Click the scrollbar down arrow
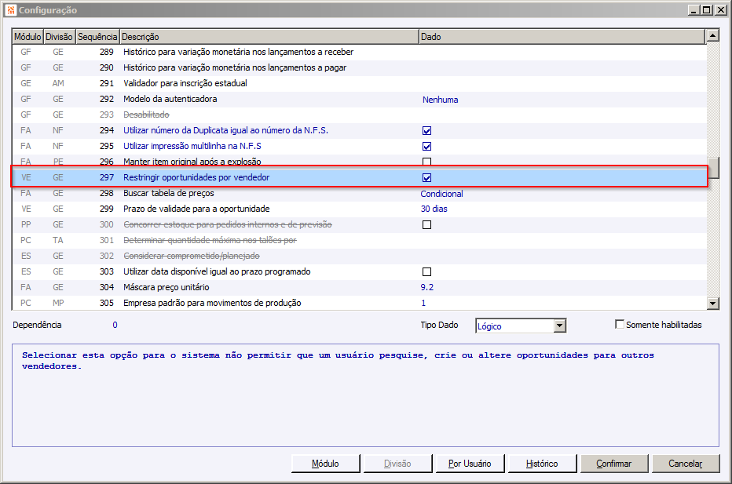This screenshot has width=732, height=484. click(712, 304)
